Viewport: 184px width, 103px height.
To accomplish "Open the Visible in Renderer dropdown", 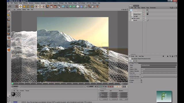I will click(159, 71).
